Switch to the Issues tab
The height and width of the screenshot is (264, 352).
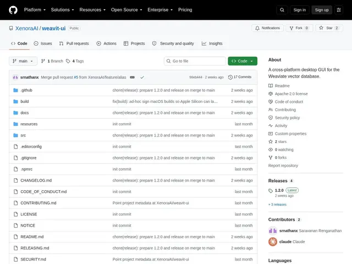click(43, 43)
